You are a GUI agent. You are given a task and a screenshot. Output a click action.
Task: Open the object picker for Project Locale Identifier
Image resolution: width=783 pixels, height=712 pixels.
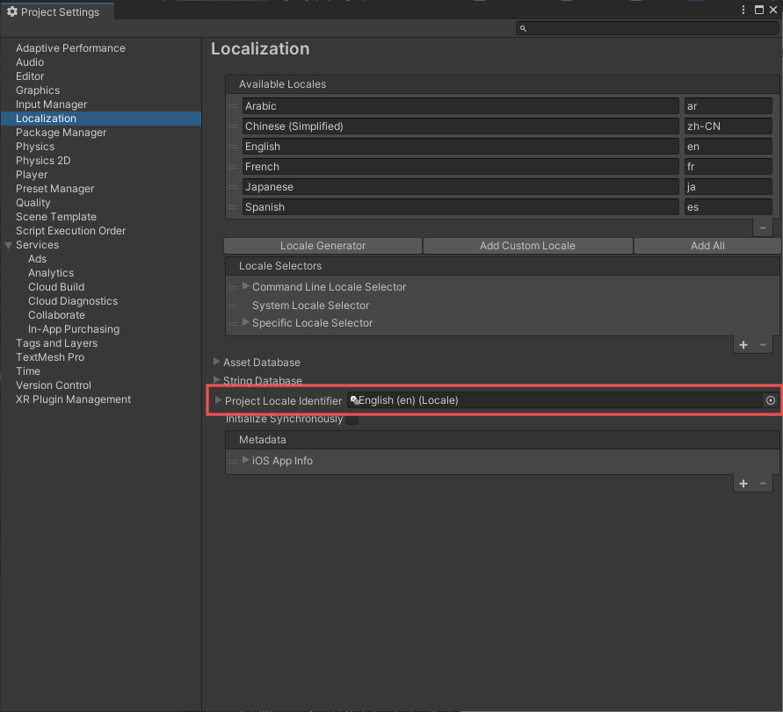(769, 400)
